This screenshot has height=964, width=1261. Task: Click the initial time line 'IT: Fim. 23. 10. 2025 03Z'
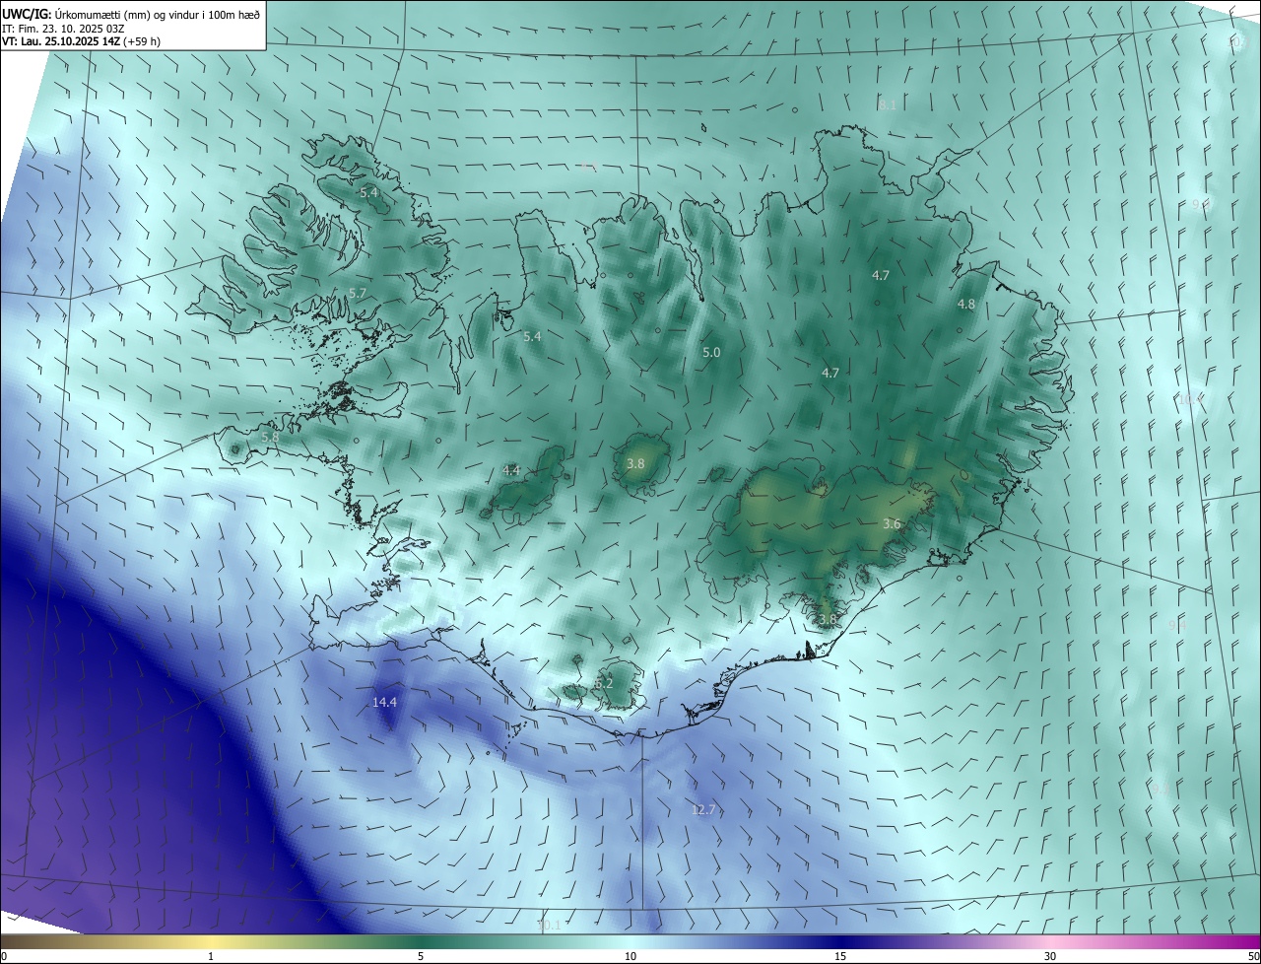click(63, 29)
